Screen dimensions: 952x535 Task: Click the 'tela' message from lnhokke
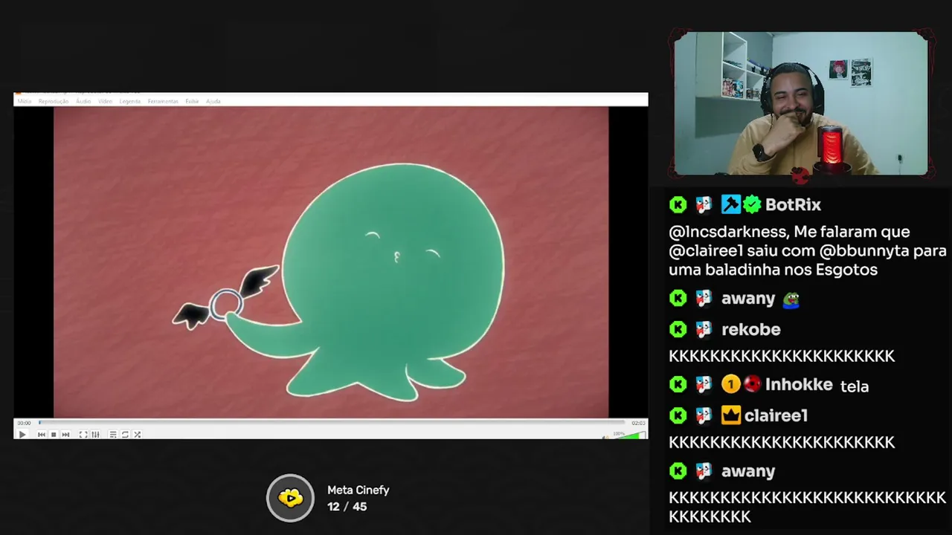coord(855,386)
